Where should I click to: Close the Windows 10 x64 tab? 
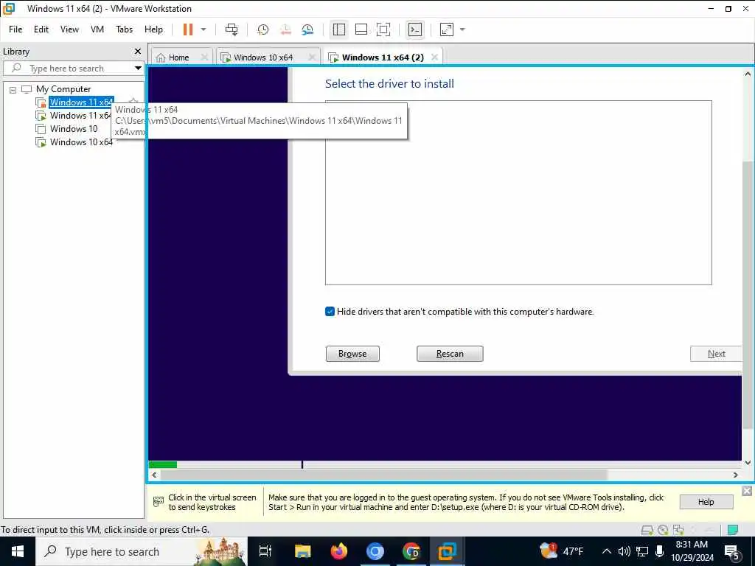(312, 57)
